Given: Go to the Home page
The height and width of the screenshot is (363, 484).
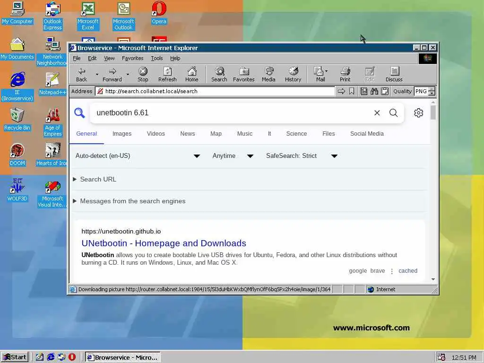Looking at the screenshot, I should [x=192, y=74].
